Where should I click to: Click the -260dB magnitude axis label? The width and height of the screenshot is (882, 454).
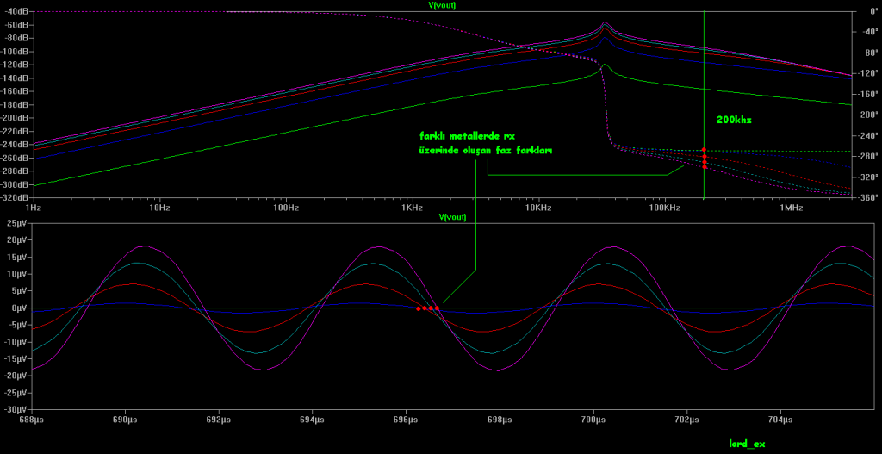coord(16,159)
